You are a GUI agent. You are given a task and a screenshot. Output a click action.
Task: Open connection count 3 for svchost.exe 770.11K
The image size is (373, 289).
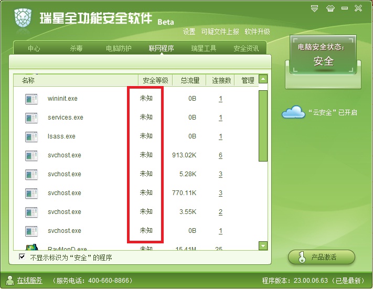coord(220,193)
